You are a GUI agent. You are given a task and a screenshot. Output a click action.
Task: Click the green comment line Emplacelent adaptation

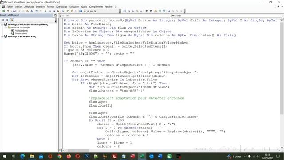[136, 98]
